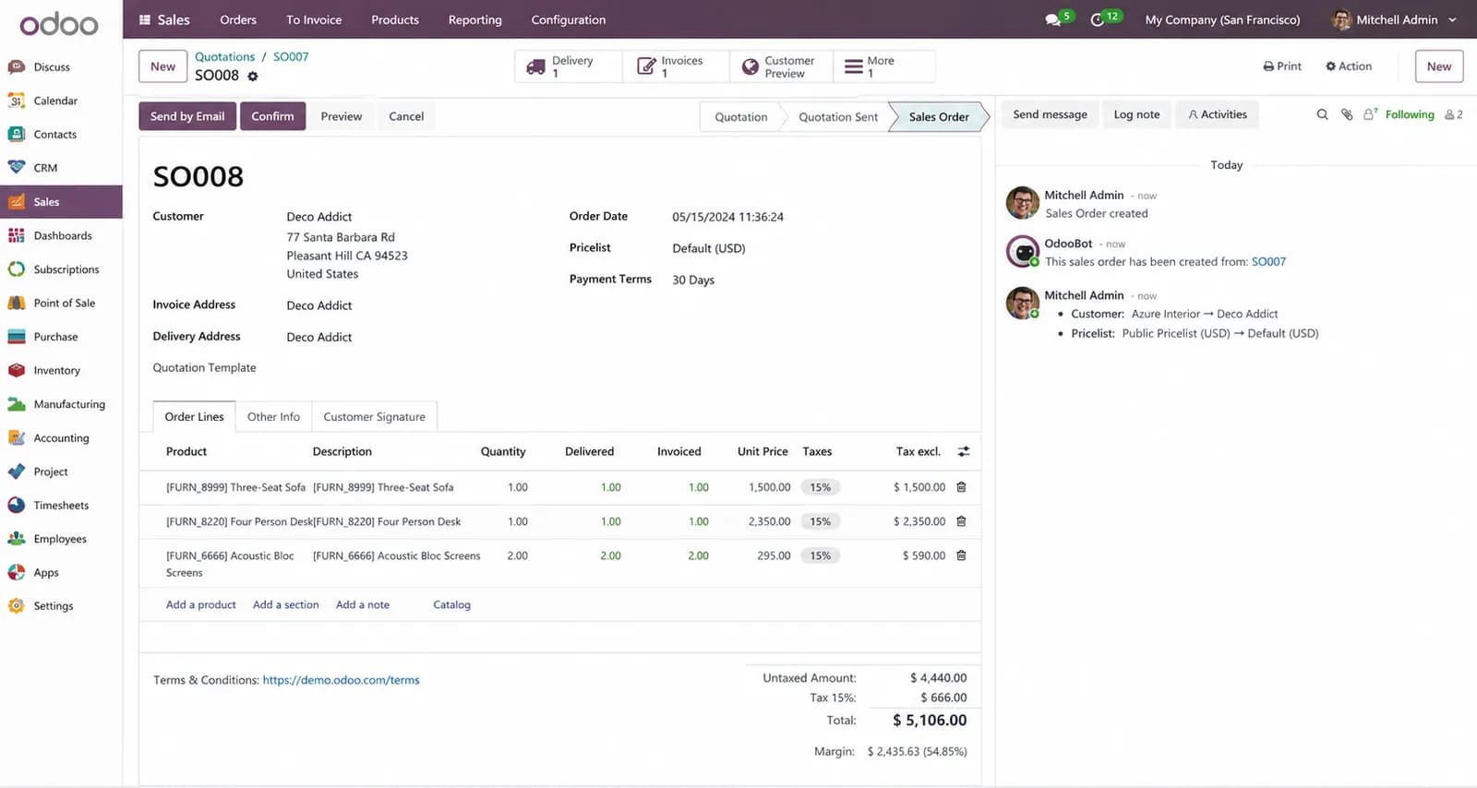Viewport: 1477px width, 788px height.
Task: Click Add a section link
Action: (285, 605)
